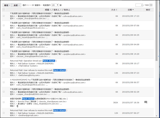
Task: Click Match Attach tag on 07:23 refused mail
Action: (59, 70)
